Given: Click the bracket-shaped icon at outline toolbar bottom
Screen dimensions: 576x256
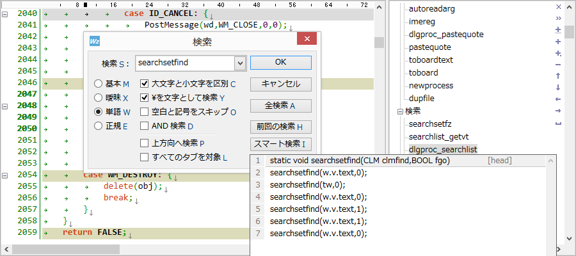Looking at the screenshot, I should pos(558,124).
